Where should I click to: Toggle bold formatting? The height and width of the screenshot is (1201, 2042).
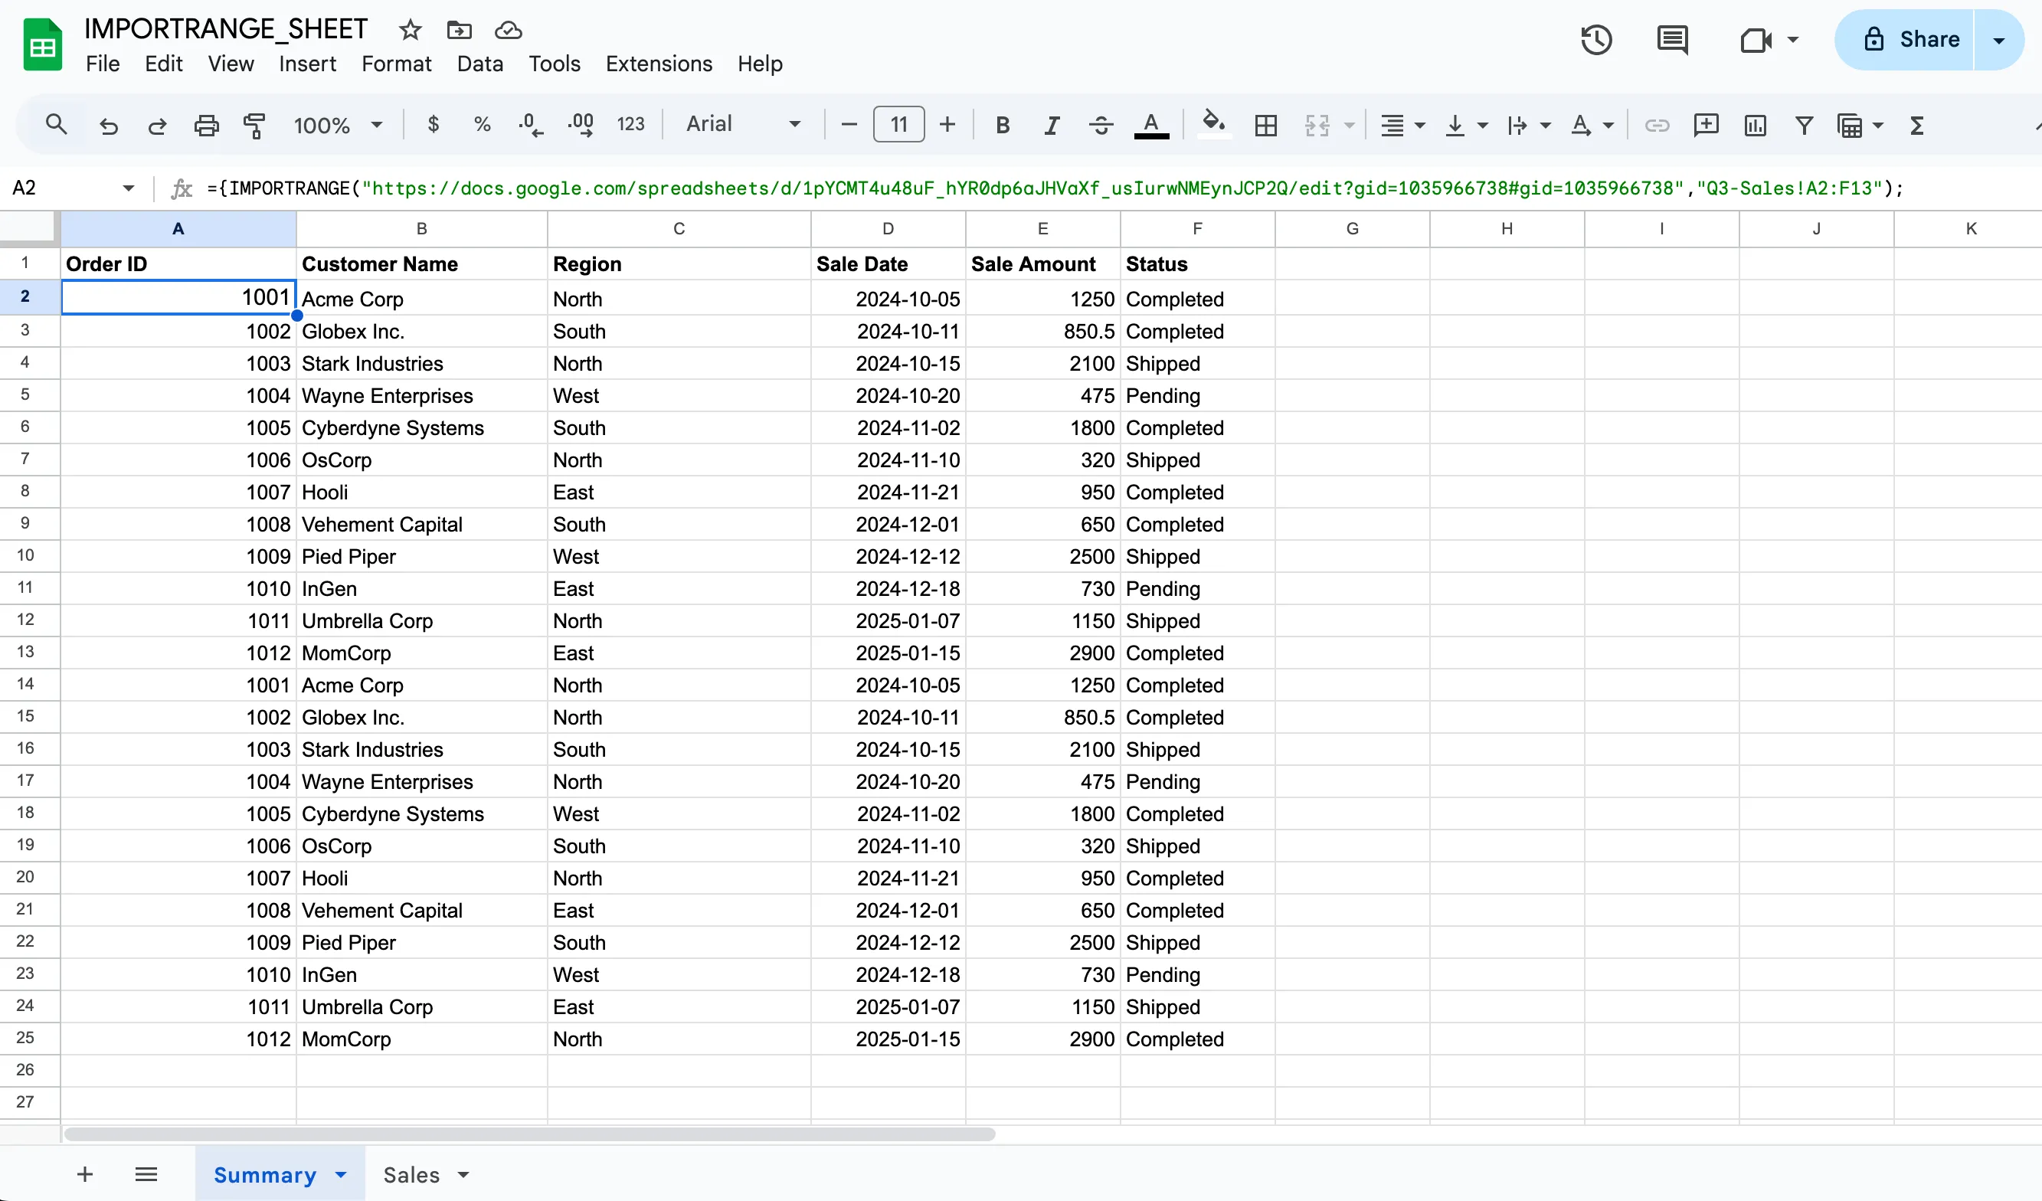(x=1003, y=124)
